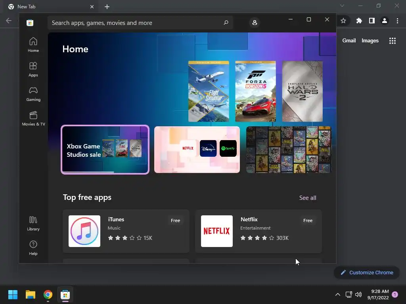The image size is (406, 304).
Task: Open Forza Horizon 5 game cover
Action: pos(255,91)
